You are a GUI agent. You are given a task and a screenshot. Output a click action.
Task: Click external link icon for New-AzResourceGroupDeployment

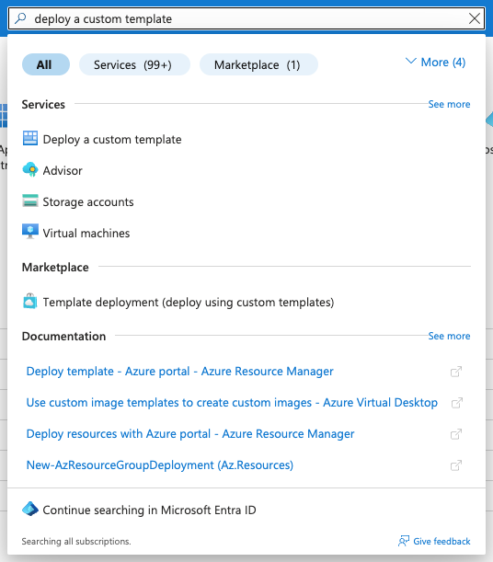tap(456, 465)
